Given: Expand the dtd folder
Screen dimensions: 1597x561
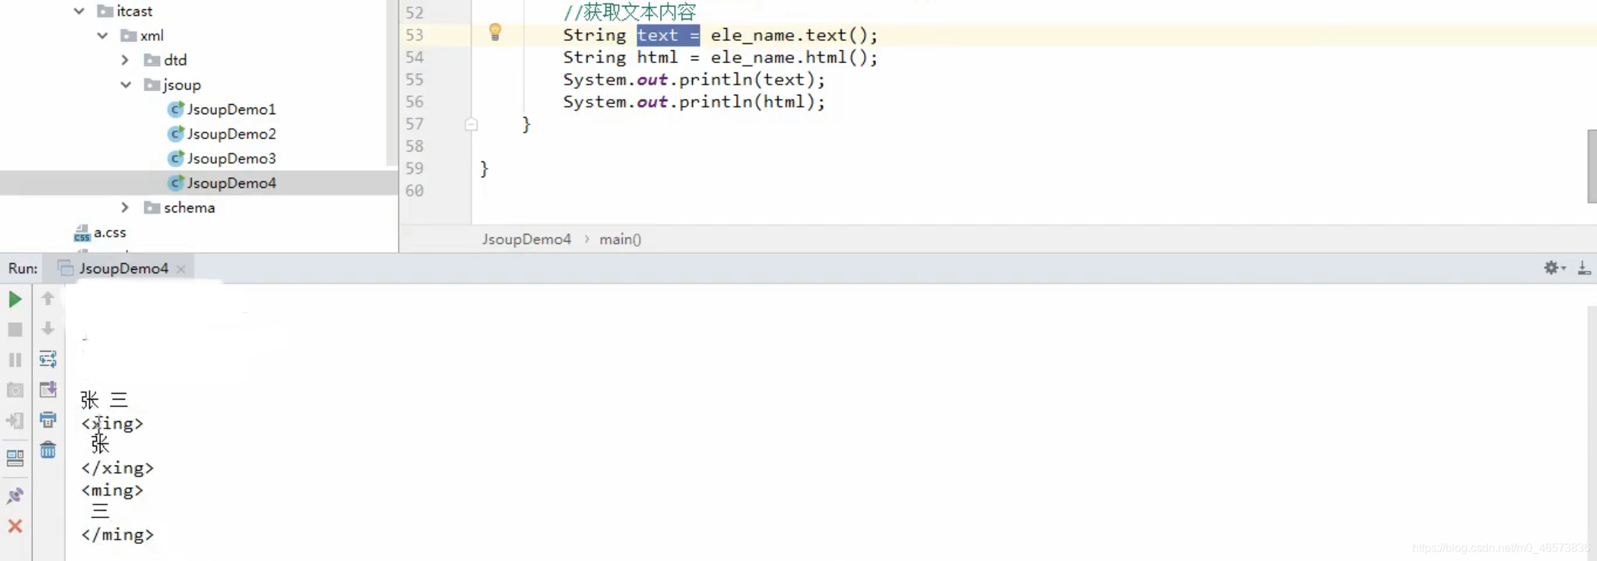Looking at the screenshot, I should click(x=125, y=60).
